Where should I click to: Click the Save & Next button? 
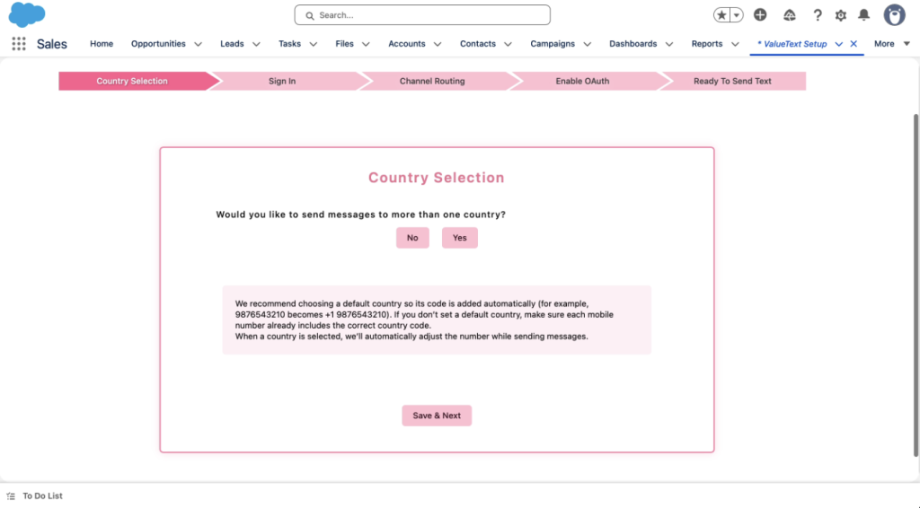pyautogui.click(x=437, y=416)
